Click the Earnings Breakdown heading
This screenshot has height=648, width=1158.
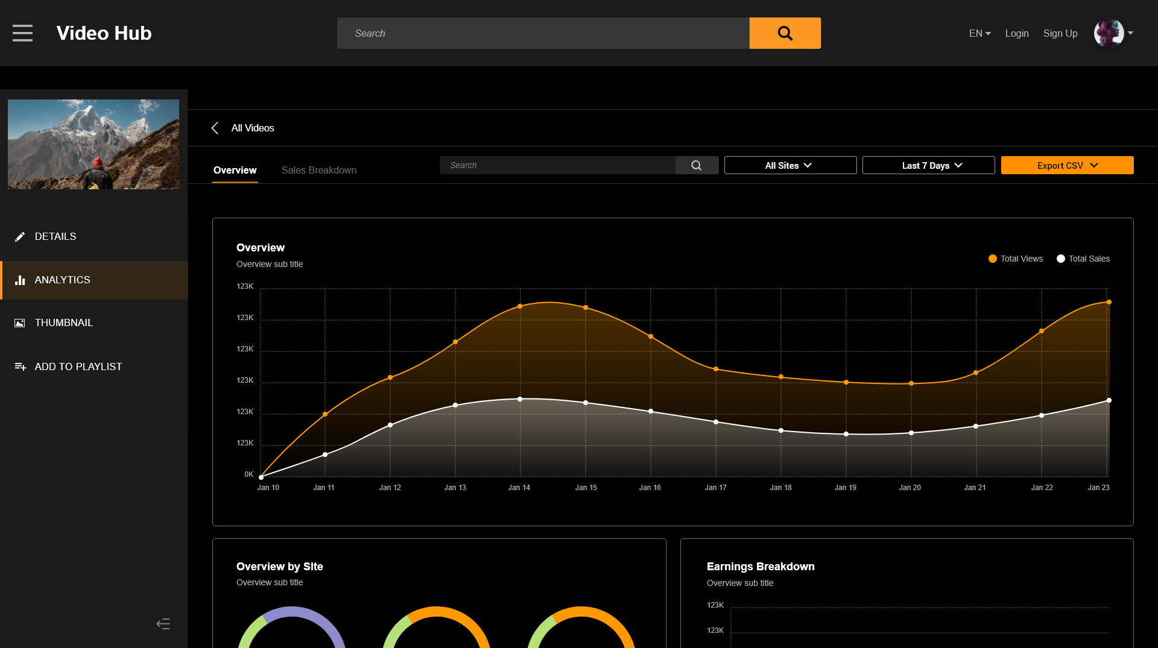pos(761,567)
